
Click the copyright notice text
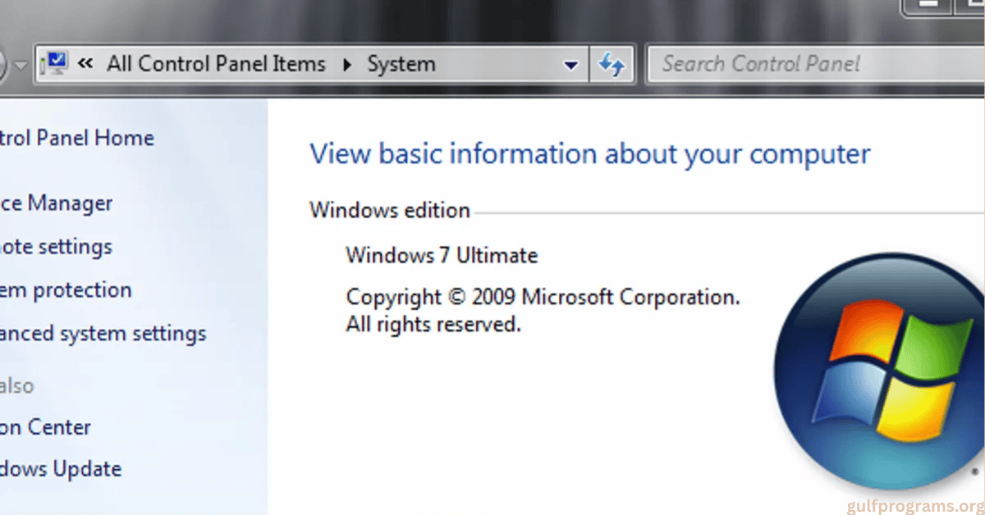tap(542, 297)
